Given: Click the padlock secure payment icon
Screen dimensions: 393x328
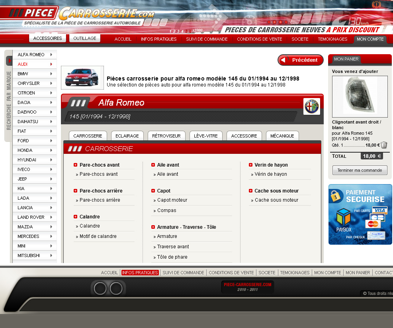Looking at the screenshot, I should click(336, 195).
